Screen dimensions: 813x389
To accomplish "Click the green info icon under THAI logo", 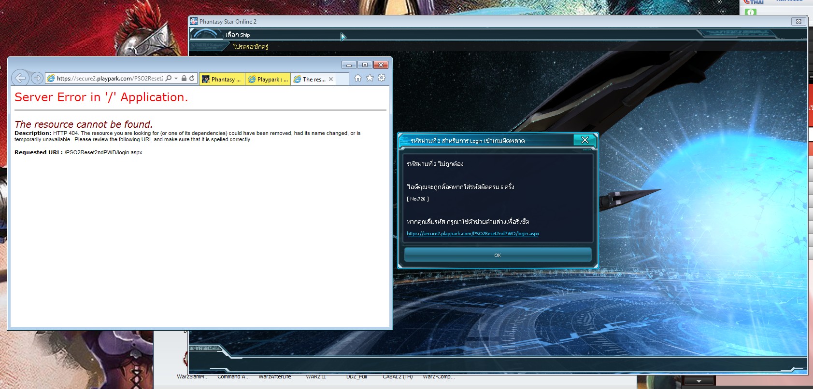I will tap(751, 12).
